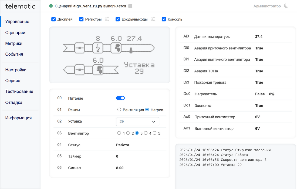Viewport: 297px width, 189px height.
Task: Uncheck the Дисплей checkbox
Action: 53,19
